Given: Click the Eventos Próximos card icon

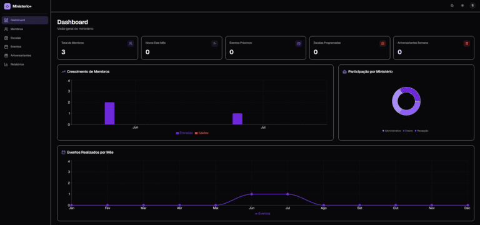Looking at the screenshot, I should [x=299, y=44].
